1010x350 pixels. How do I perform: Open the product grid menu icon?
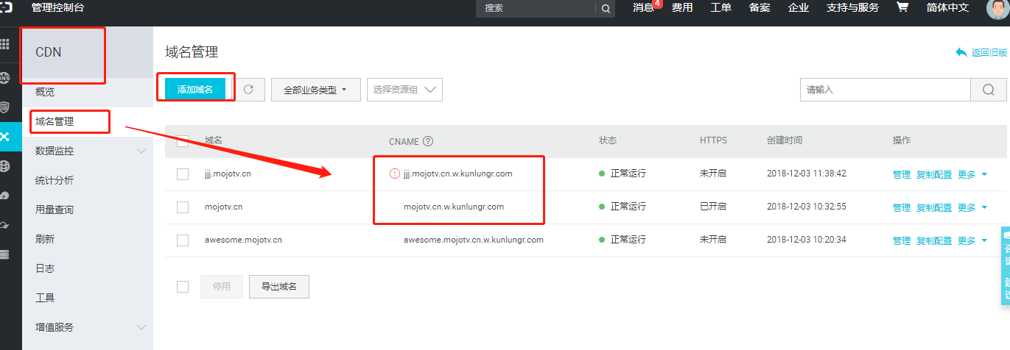(x=5, y=44)
